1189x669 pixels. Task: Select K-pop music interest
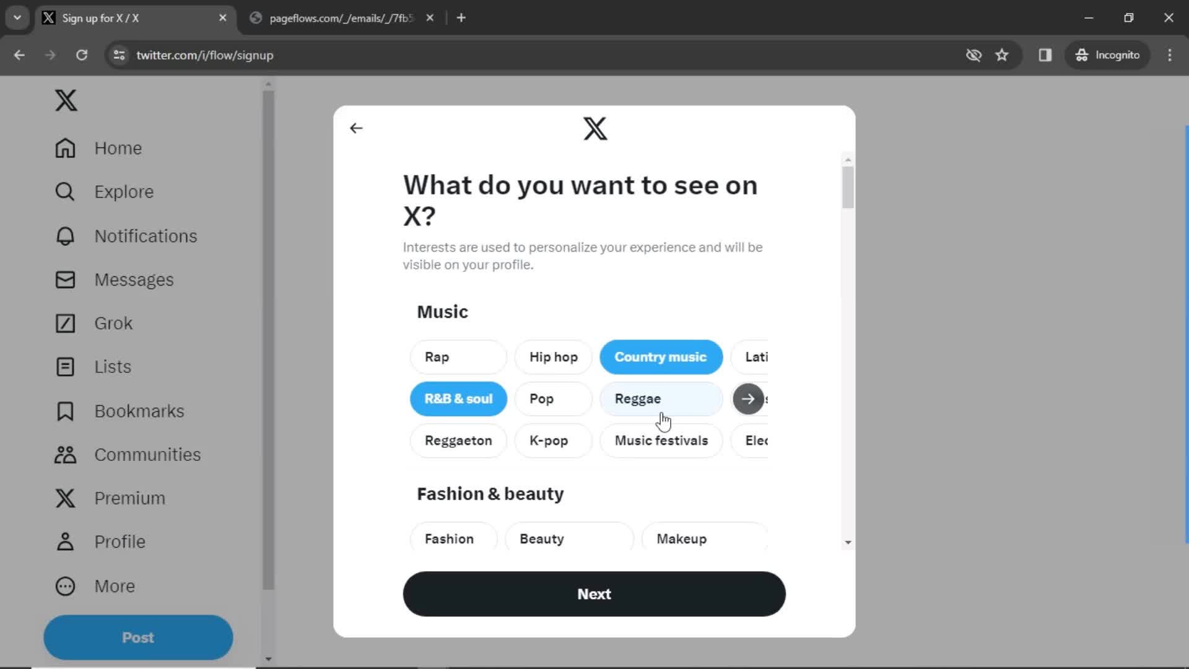(549, 440)
